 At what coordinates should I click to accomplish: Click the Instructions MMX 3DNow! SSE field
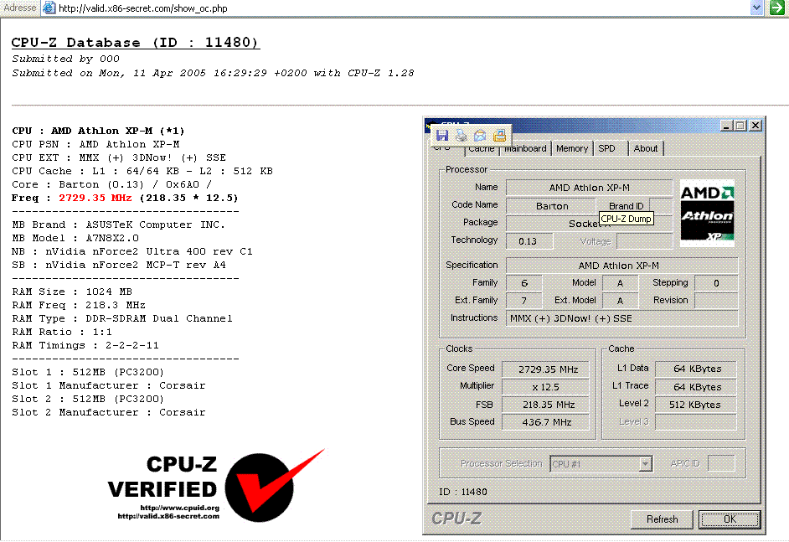pyautogui.click(x=621, y=318)
